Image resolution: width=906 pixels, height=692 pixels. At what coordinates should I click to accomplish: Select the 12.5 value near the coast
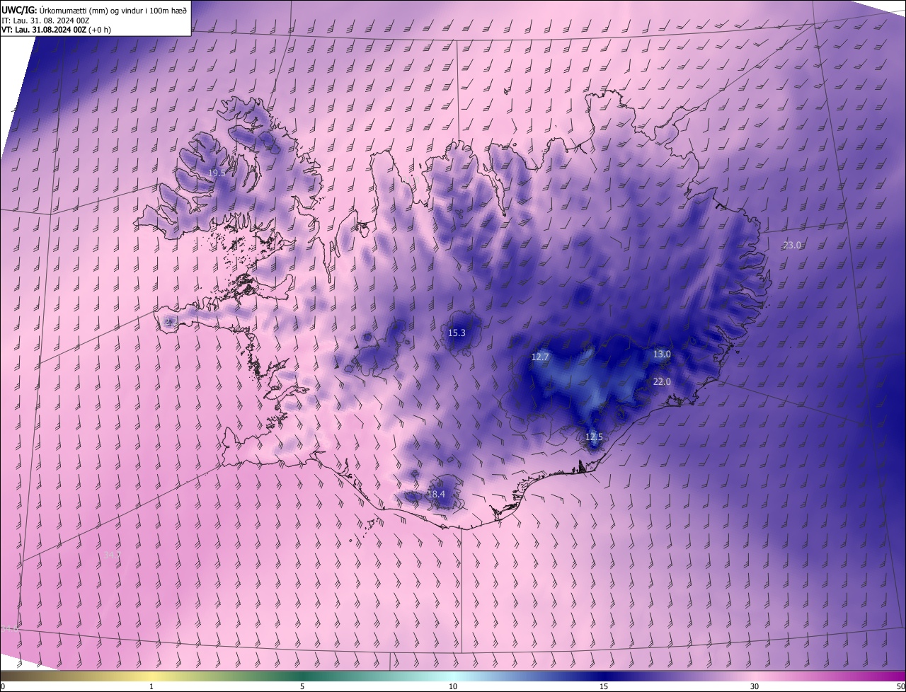tap(594, 437)
